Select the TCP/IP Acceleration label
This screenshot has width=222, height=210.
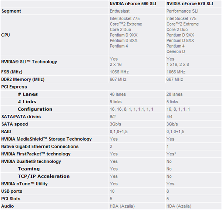coord(44,176)
